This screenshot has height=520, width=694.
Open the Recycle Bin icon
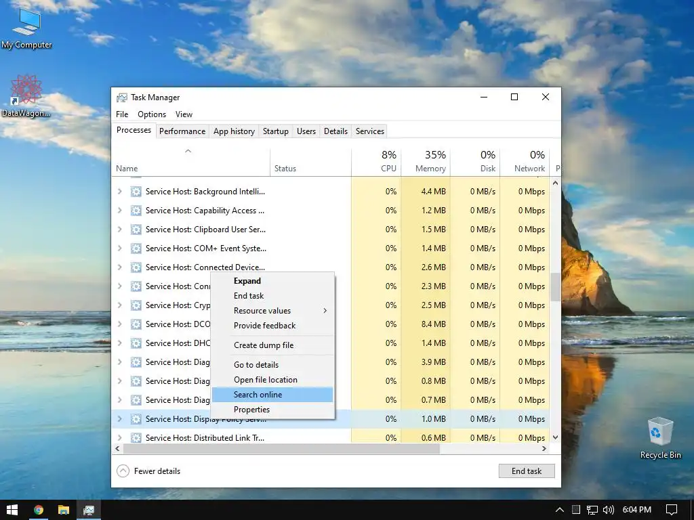(660, 438)
